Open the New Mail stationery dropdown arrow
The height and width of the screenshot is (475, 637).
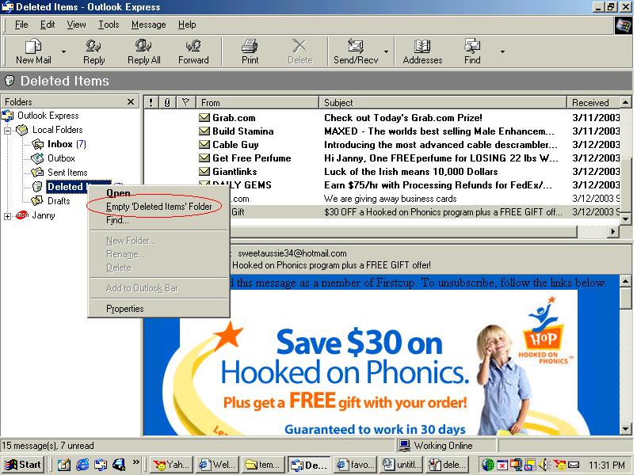[x=63, y=51]
